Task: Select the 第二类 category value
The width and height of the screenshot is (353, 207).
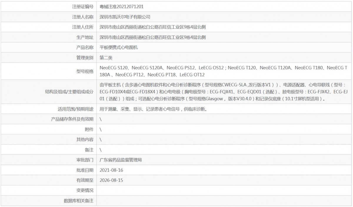Action: tap(106, 58)
